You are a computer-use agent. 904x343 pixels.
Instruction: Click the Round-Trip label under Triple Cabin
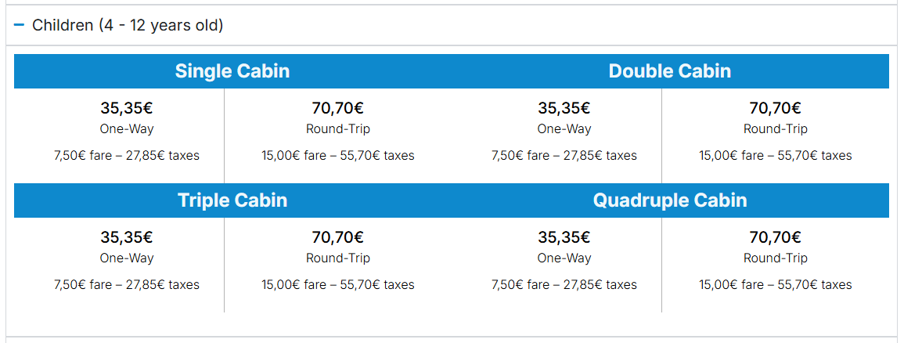(x=337, y=258)
